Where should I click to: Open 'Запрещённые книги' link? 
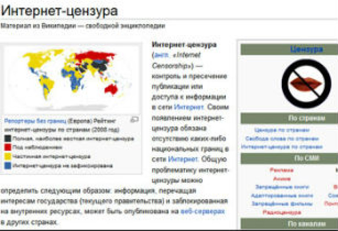point(282,187)
